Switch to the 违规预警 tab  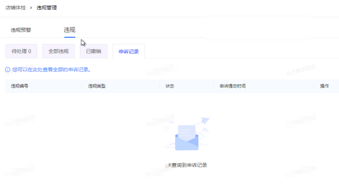tap(21, 30)
